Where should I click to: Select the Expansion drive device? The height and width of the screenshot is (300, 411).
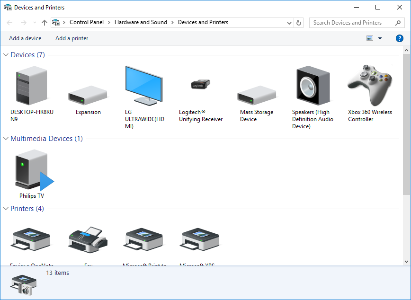point(88,95)
